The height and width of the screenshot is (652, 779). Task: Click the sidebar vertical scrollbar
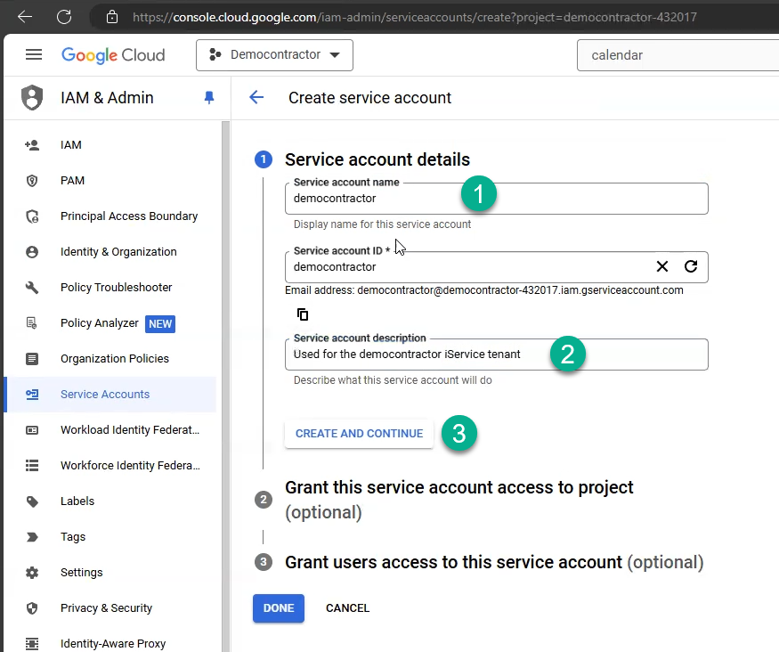[225, 387]
